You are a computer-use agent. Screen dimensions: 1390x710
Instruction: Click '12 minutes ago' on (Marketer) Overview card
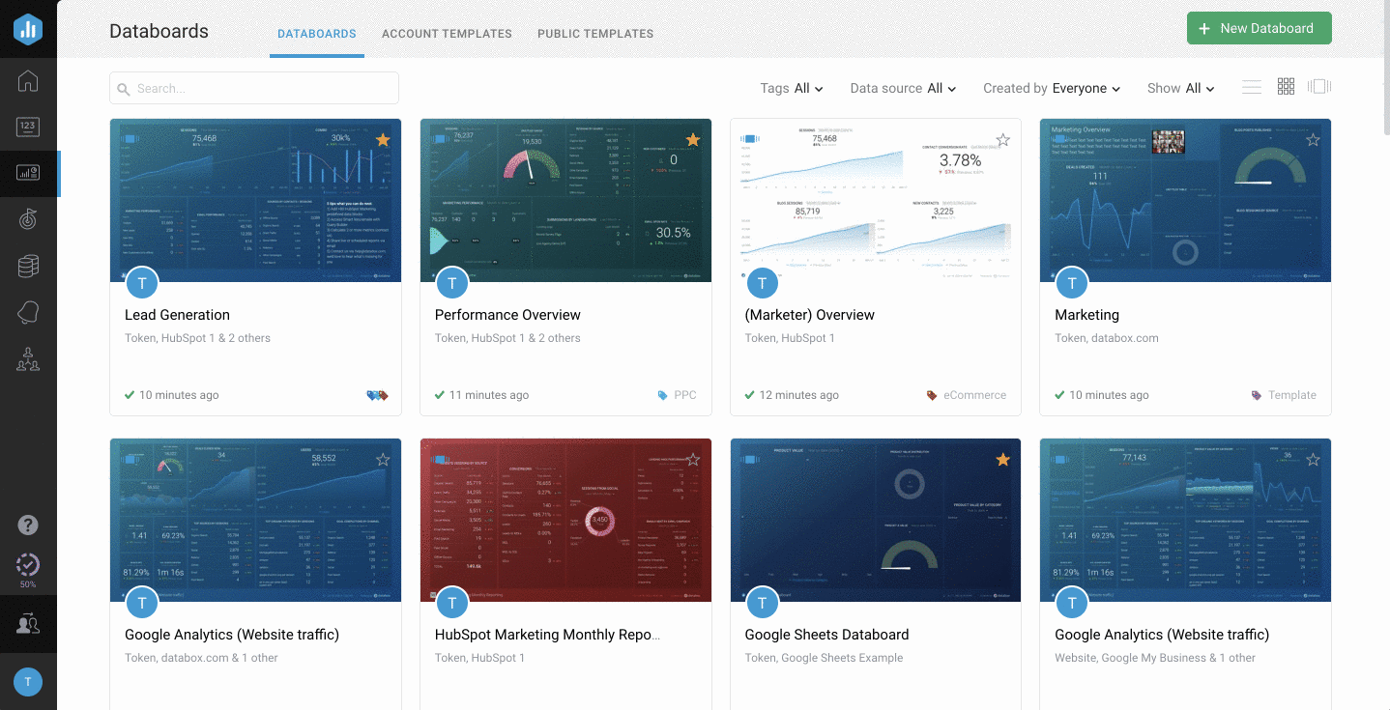tap(798, 395)
